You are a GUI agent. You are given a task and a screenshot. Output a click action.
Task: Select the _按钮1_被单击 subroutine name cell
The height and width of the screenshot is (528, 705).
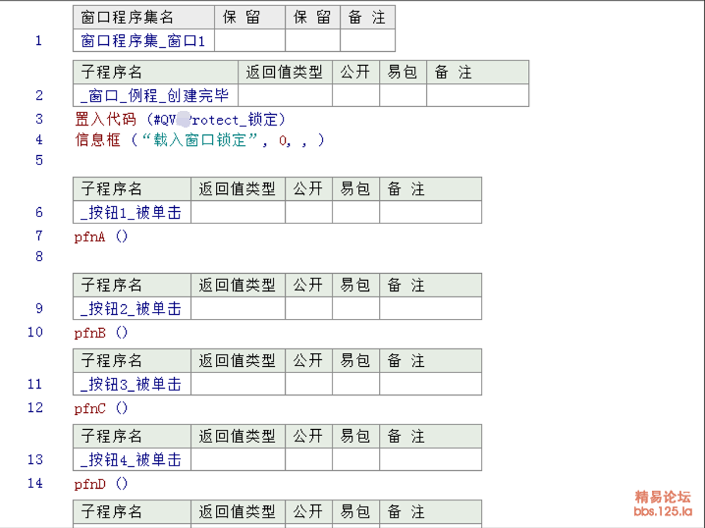tap(132, 212)
